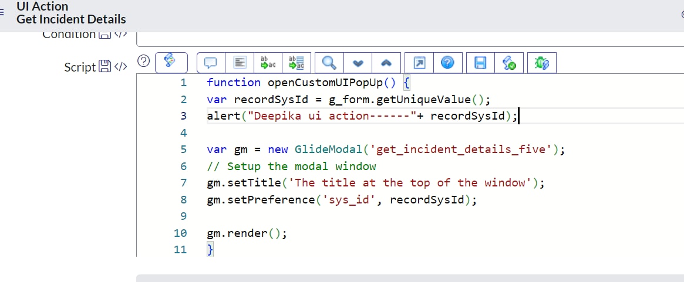Find previous with the up chevron

pos(386,63)
